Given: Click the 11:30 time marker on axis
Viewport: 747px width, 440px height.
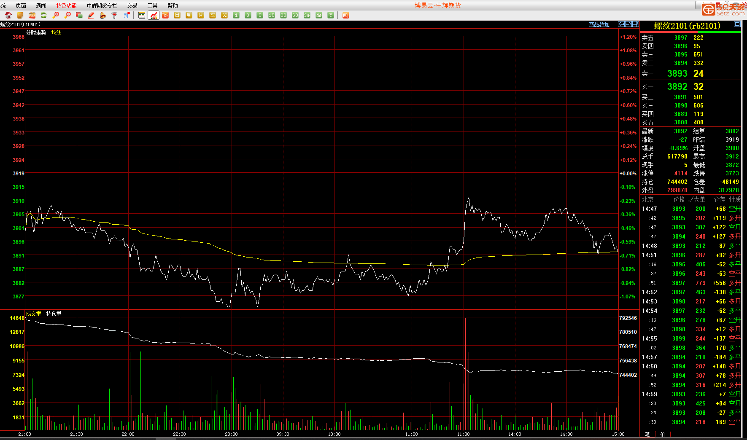Looking at the screenshot, I should (x=463, y=434).
